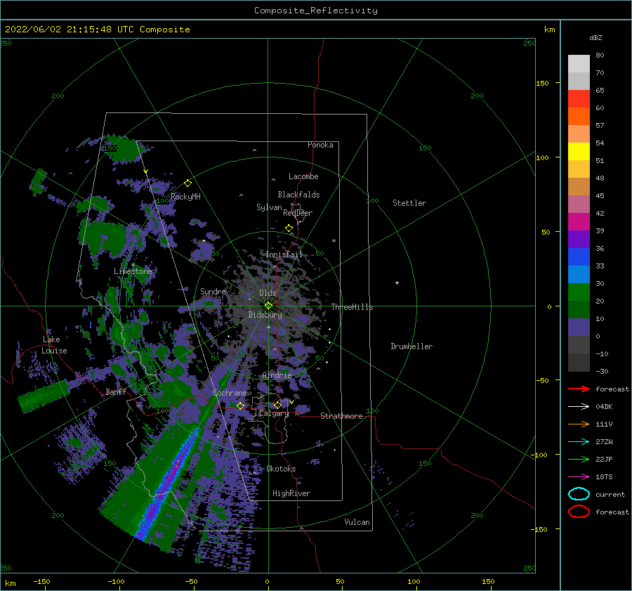Viewport: 632px width, 591px height.
Task: Select the 65 dBZ red color swatch
Action: point(579,98)
